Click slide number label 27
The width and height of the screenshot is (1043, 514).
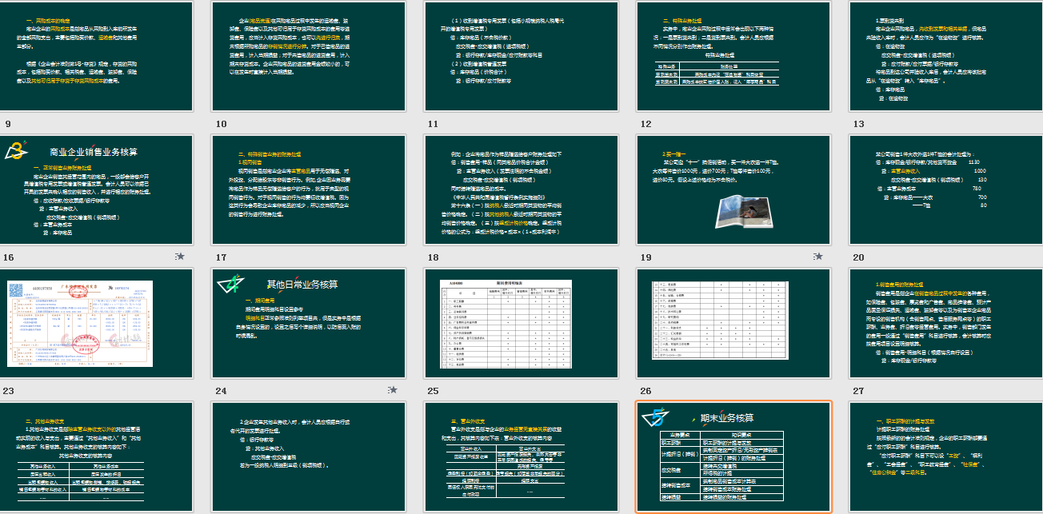859,391
